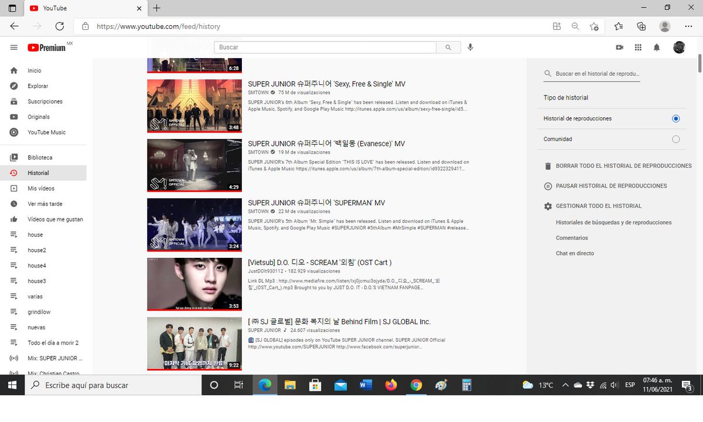Open Explorar in the sidebar

pyautogui.click(x=43, y=86)
